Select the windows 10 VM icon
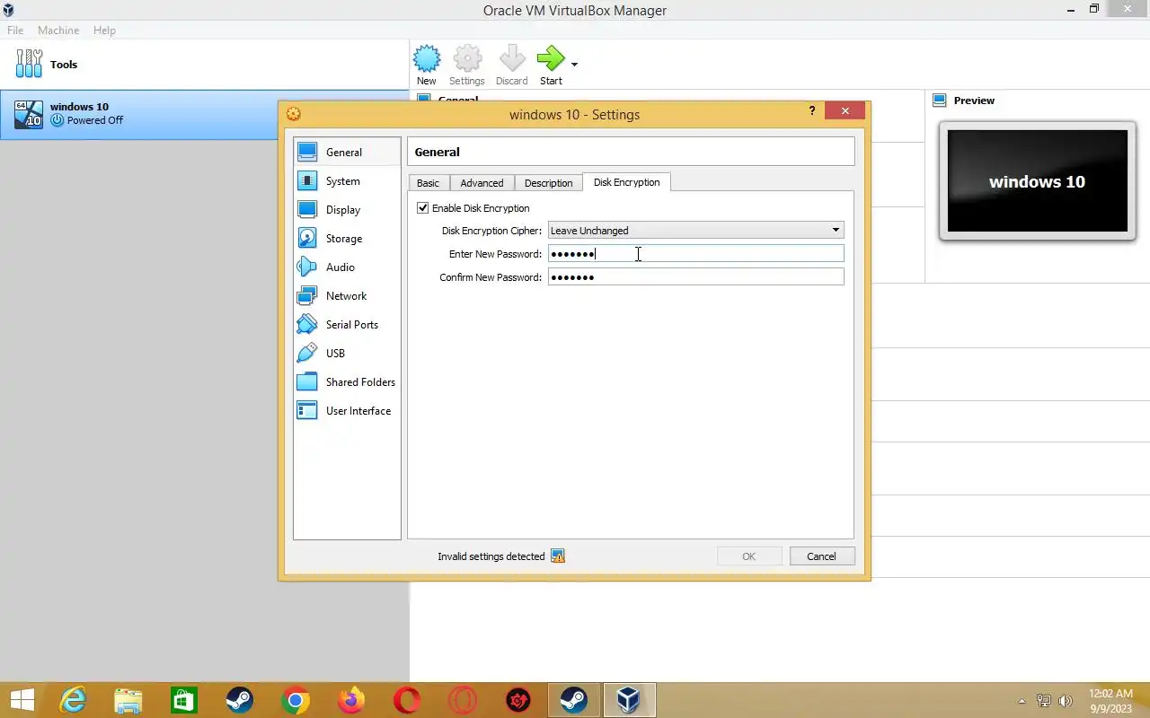 coord(29,114)
